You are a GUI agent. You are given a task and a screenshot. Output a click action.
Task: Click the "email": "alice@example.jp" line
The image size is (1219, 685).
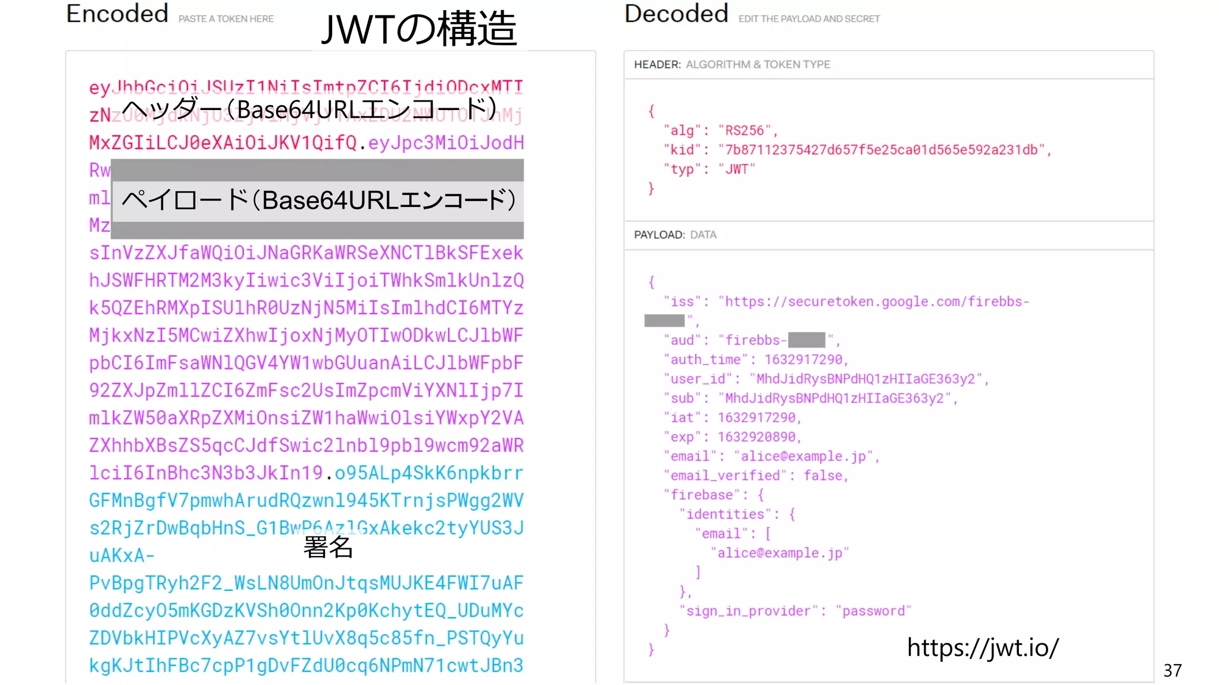tap(771, 456)
